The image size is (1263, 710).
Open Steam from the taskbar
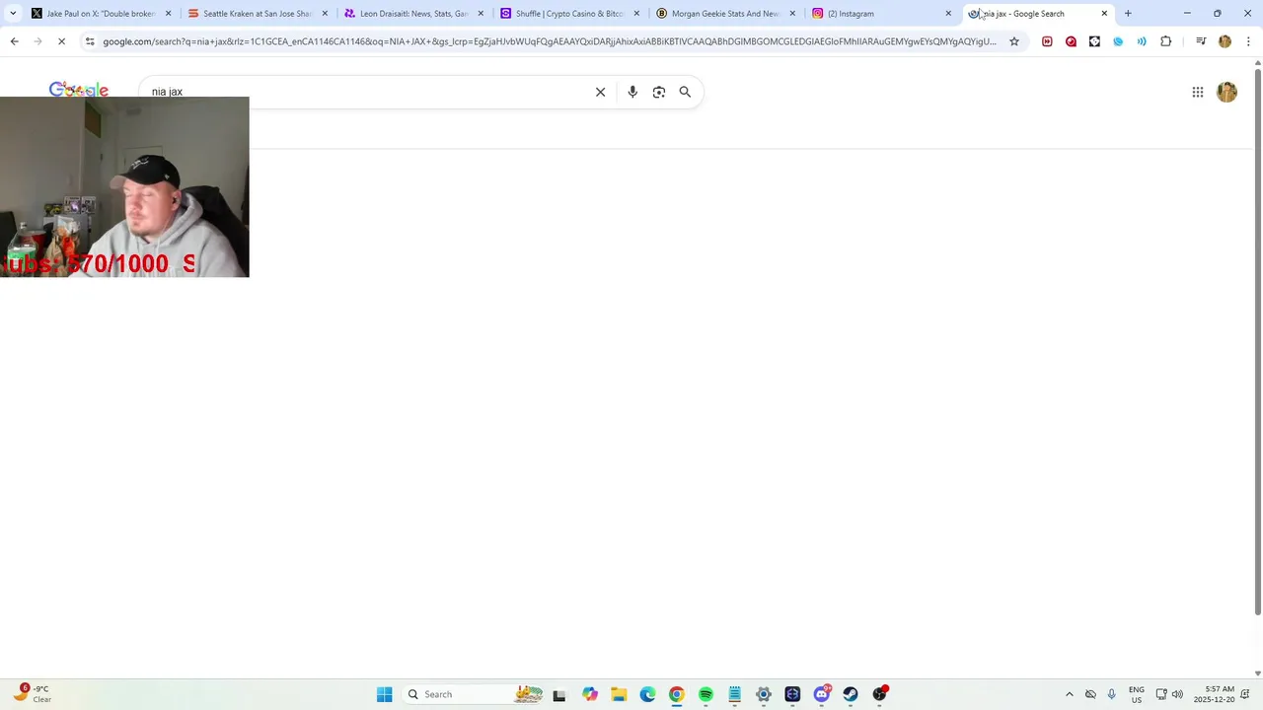[850, 694]
